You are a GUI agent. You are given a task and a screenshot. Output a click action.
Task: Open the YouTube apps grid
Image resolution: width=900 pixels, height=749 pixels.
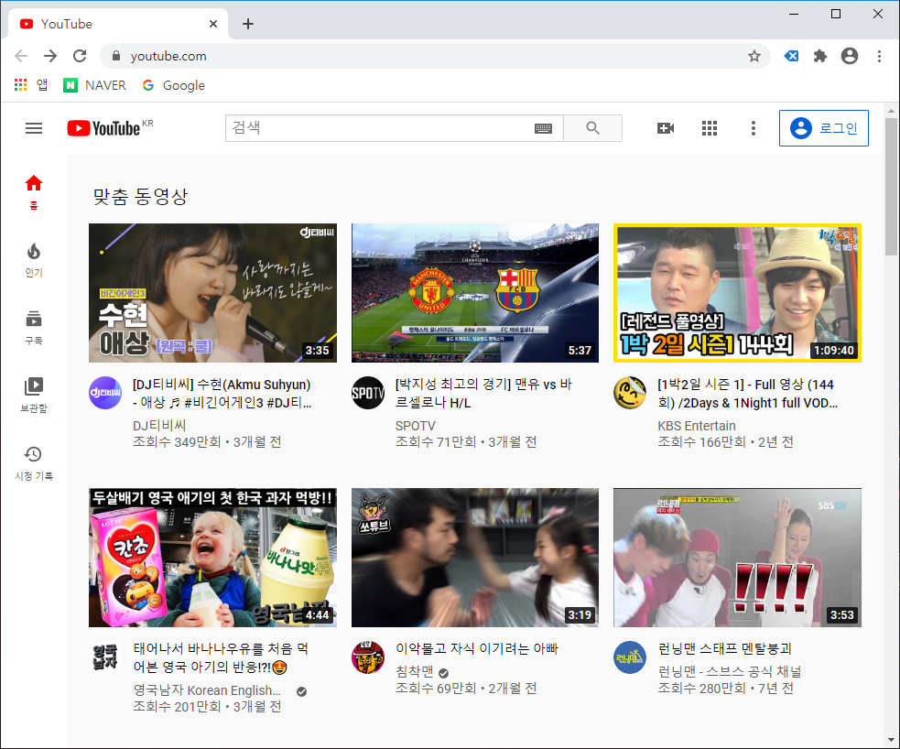pos(710,128)
